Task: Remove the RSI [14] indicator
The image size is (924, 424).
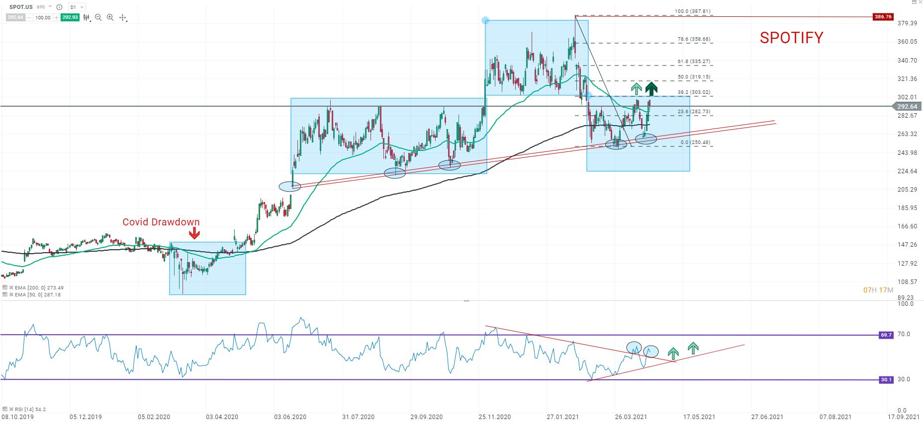Action: pyautogui.click(x=11, y=409)
